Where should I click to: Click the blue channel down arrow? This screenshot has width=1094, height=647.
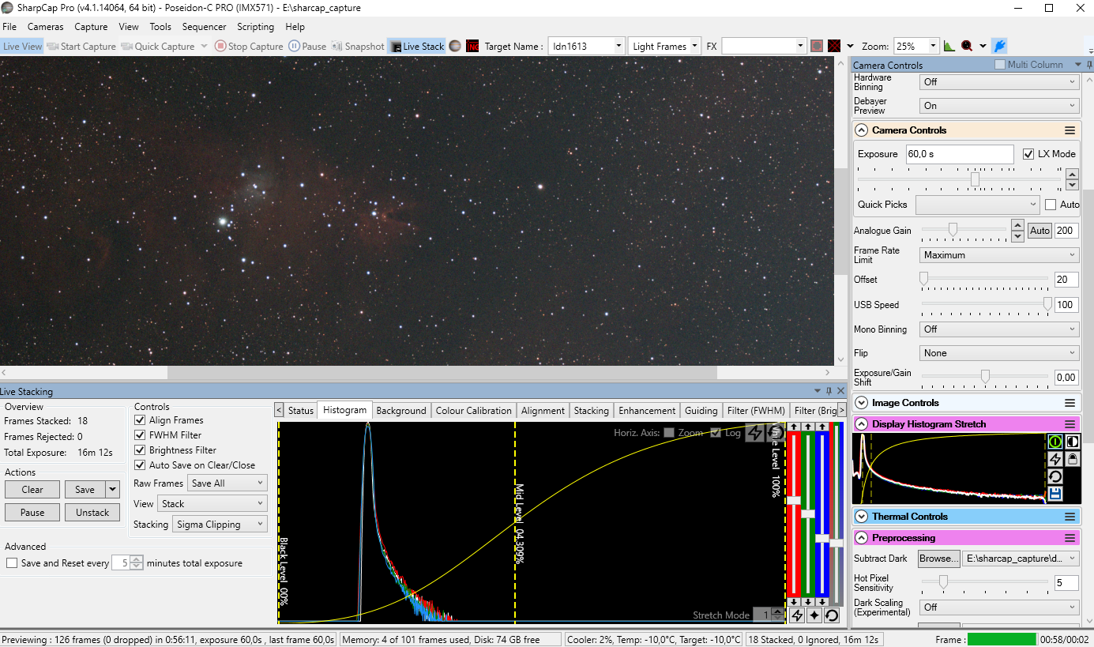tap(822, 601)
